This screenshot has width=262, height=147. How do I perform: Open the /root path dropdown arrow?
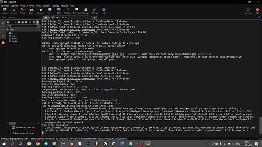(38, 26)
